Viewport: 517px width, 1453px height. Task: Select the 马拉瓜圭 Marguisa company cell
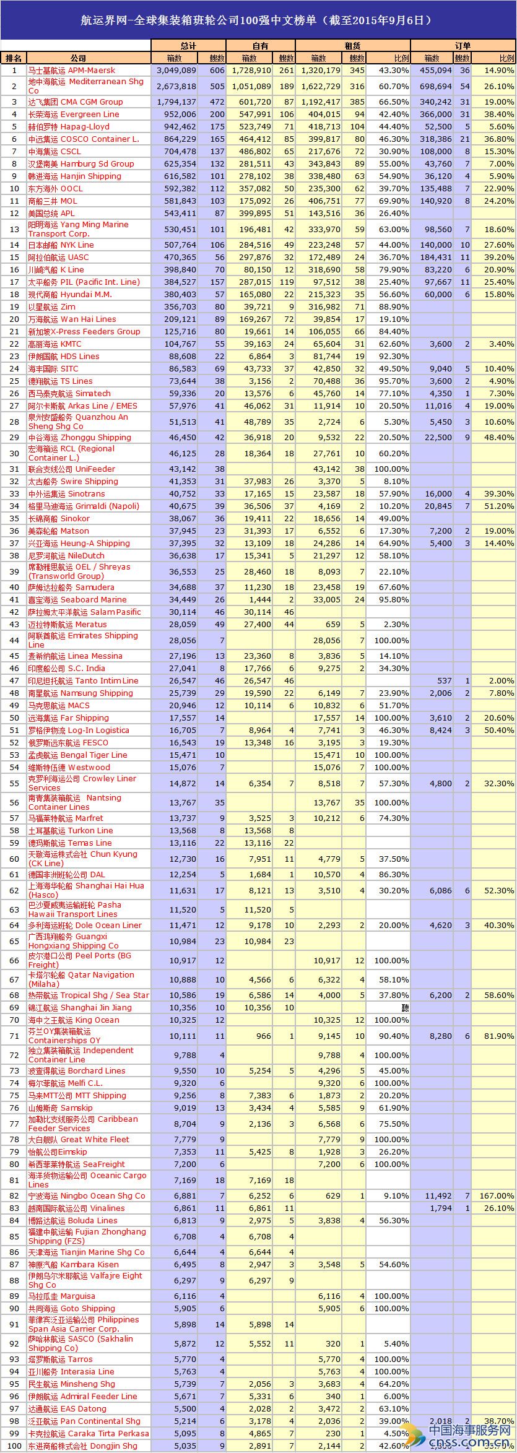pos(62,1296)
